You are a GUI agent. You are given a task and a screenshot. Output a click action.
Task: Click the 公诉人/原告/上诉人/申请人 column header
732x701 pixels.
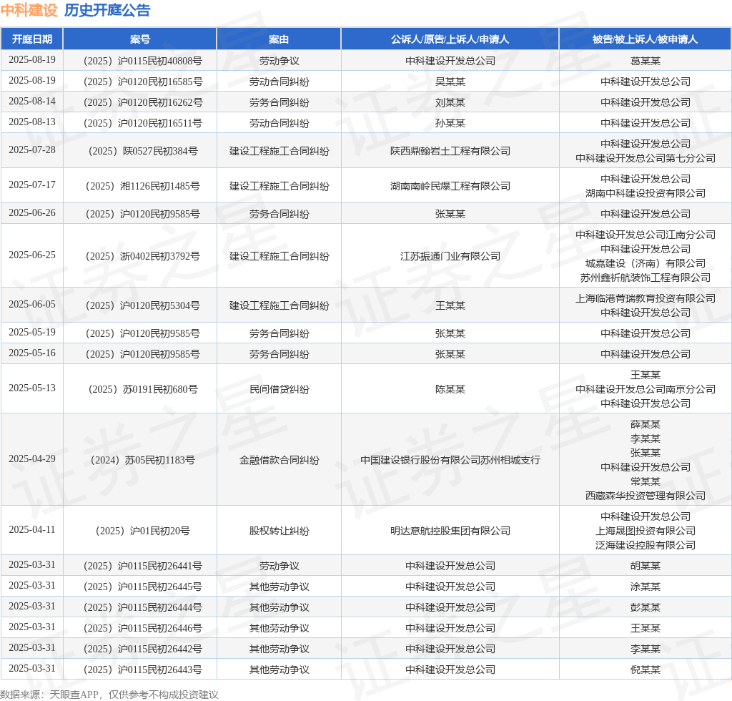pyautogui.click(x=450, y=39)
